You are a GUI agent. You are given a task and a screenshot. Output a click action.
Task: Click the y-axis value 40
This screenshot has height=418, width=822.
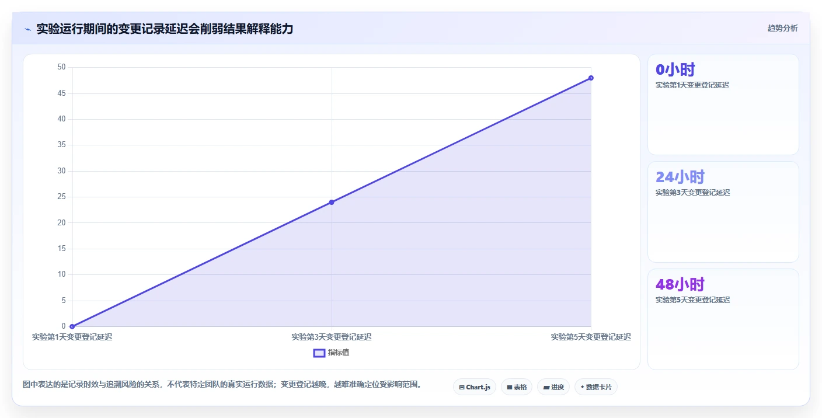coord(61,119)
